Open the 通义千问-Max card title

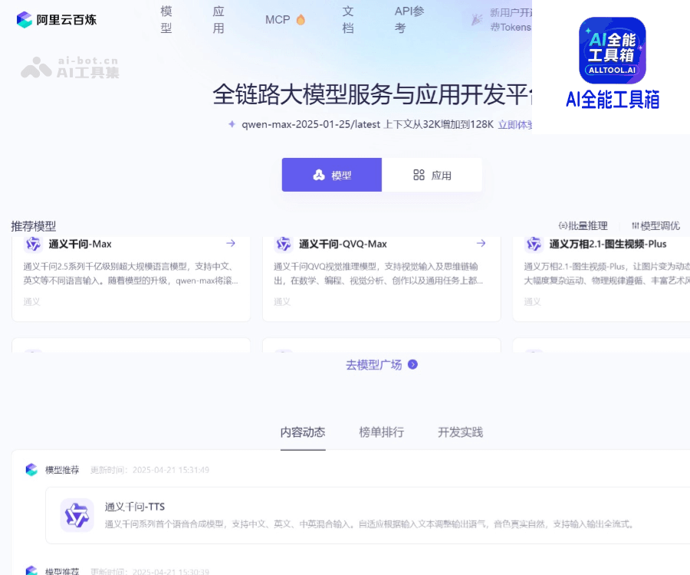pos(80,244)
